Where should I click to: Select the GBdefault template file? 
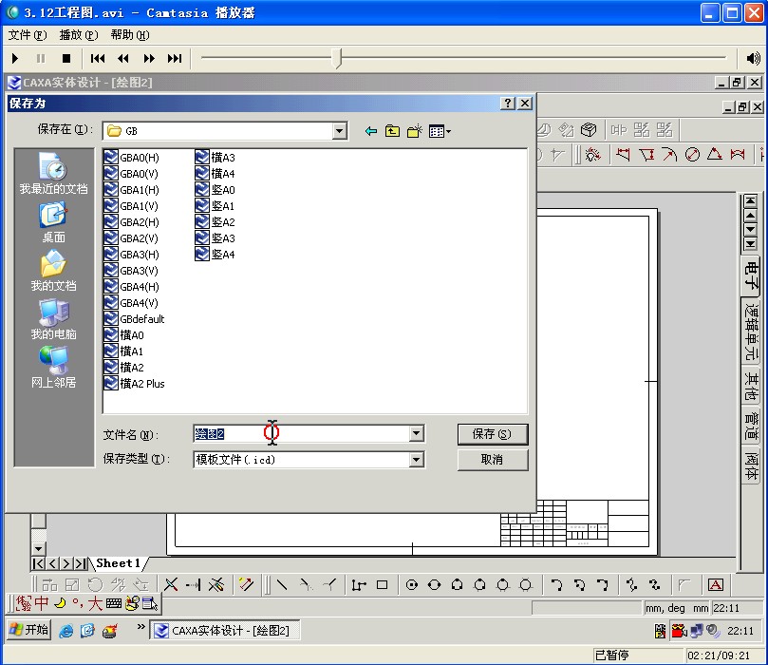tap(134, 319)
